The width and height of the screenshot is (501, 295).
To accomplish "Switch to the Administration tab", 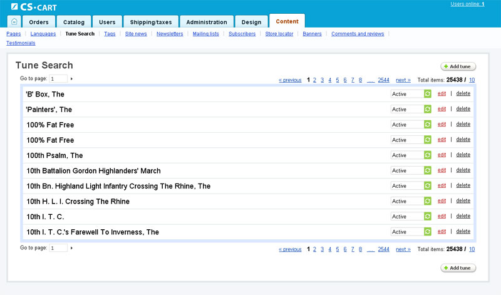I will [207, 22].
